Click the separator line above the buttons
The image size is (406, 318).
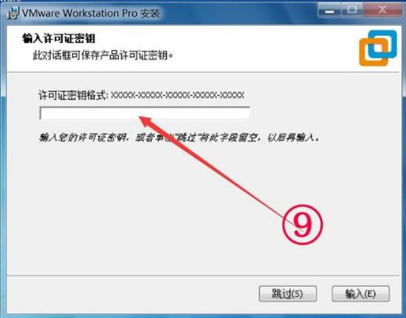[x=203, y=275]
